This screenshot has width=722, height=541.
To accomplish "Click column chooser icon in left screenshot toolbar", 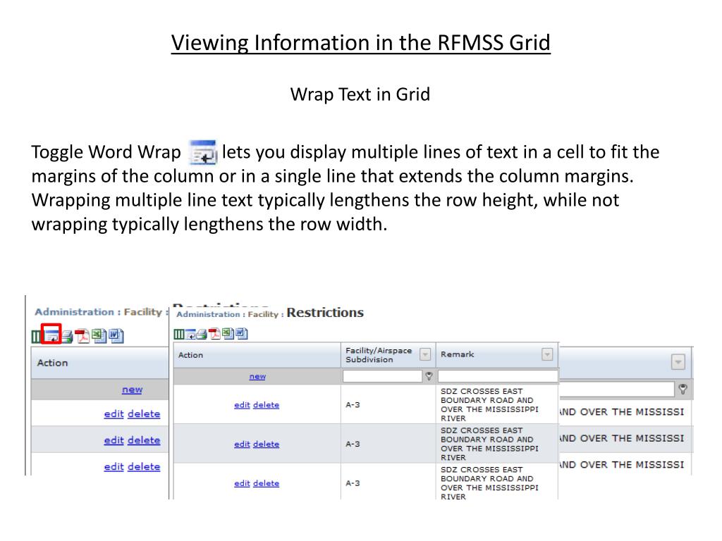I will point(36,336).
